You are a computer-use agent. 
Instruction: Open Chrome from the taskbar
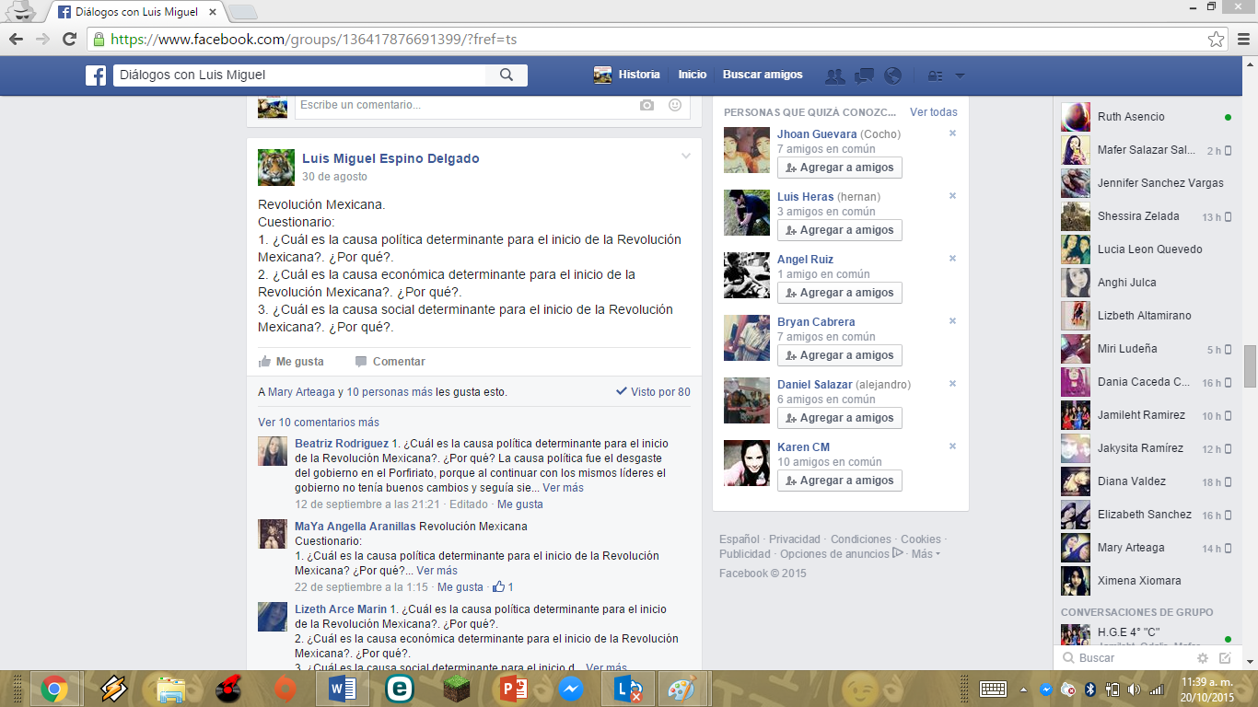[54, 689]
